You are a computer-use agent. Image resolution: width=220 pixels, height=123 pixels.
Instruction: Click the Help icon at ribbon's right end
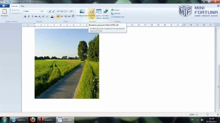tap(218, 6)
